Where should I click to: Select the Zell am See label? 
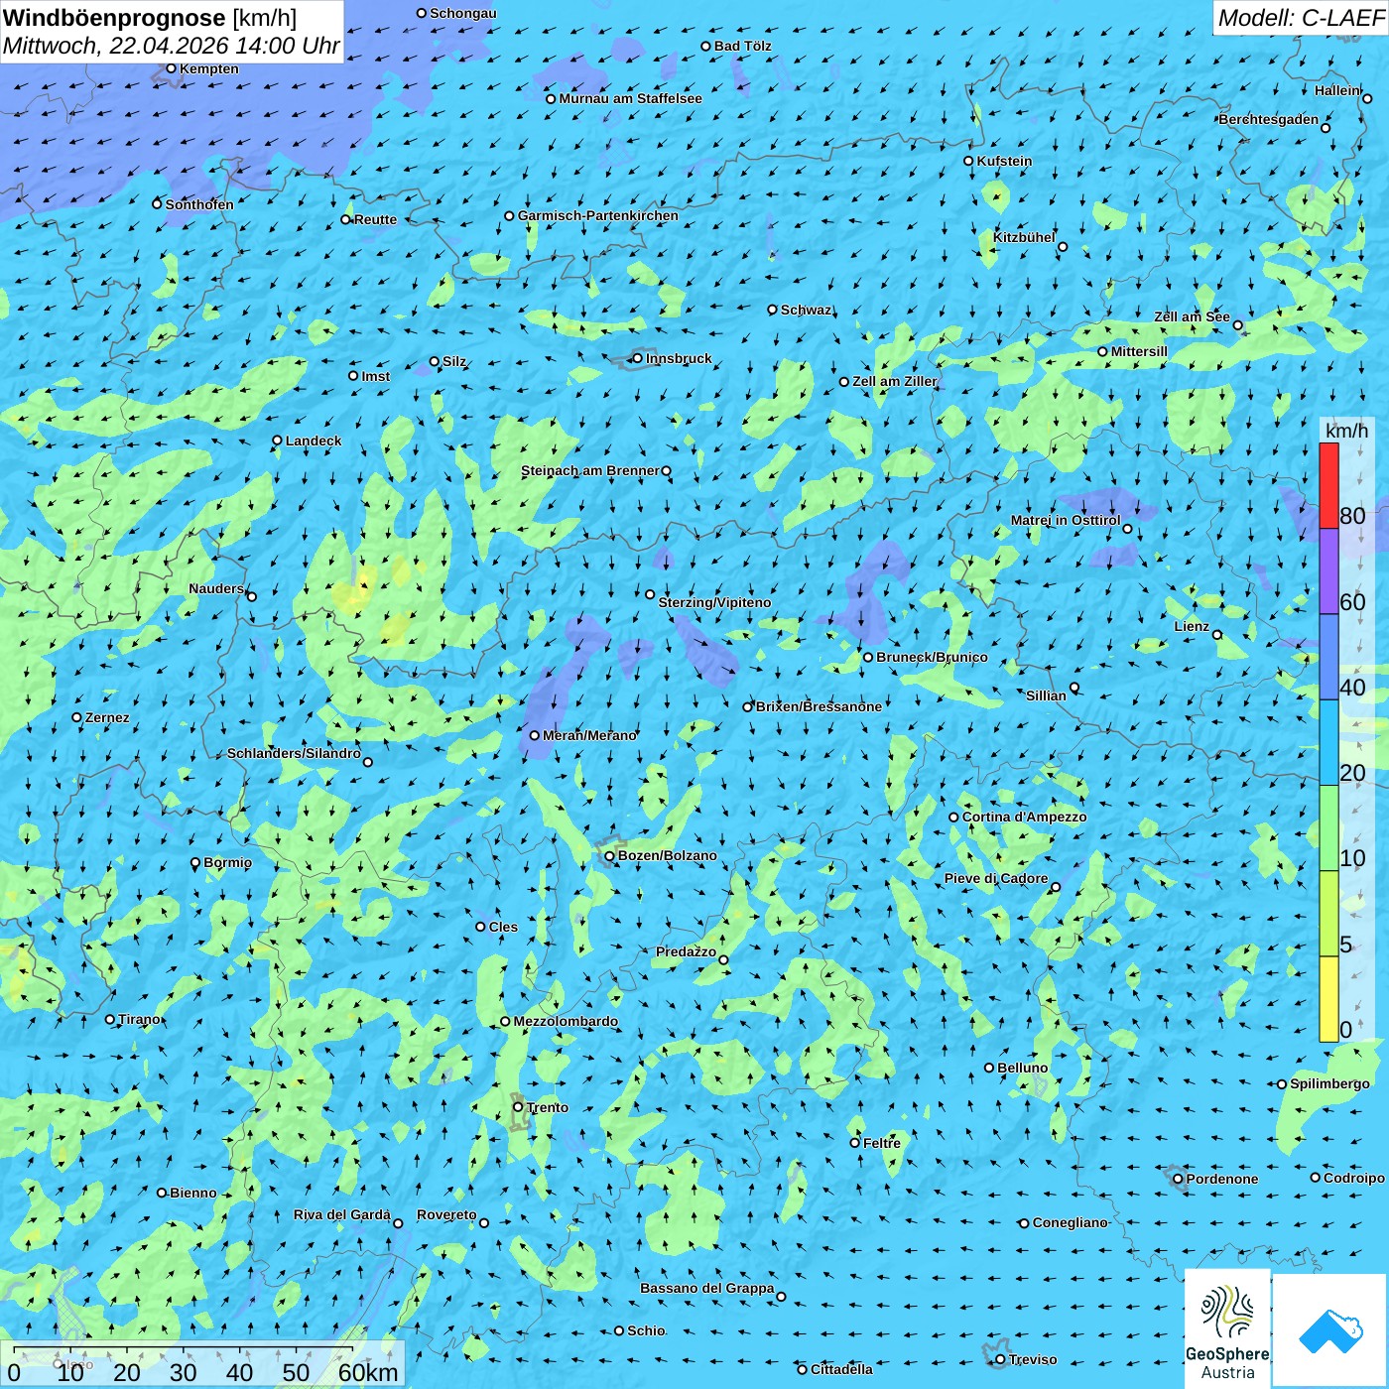pyautogui.click(x=1192, y=316)
